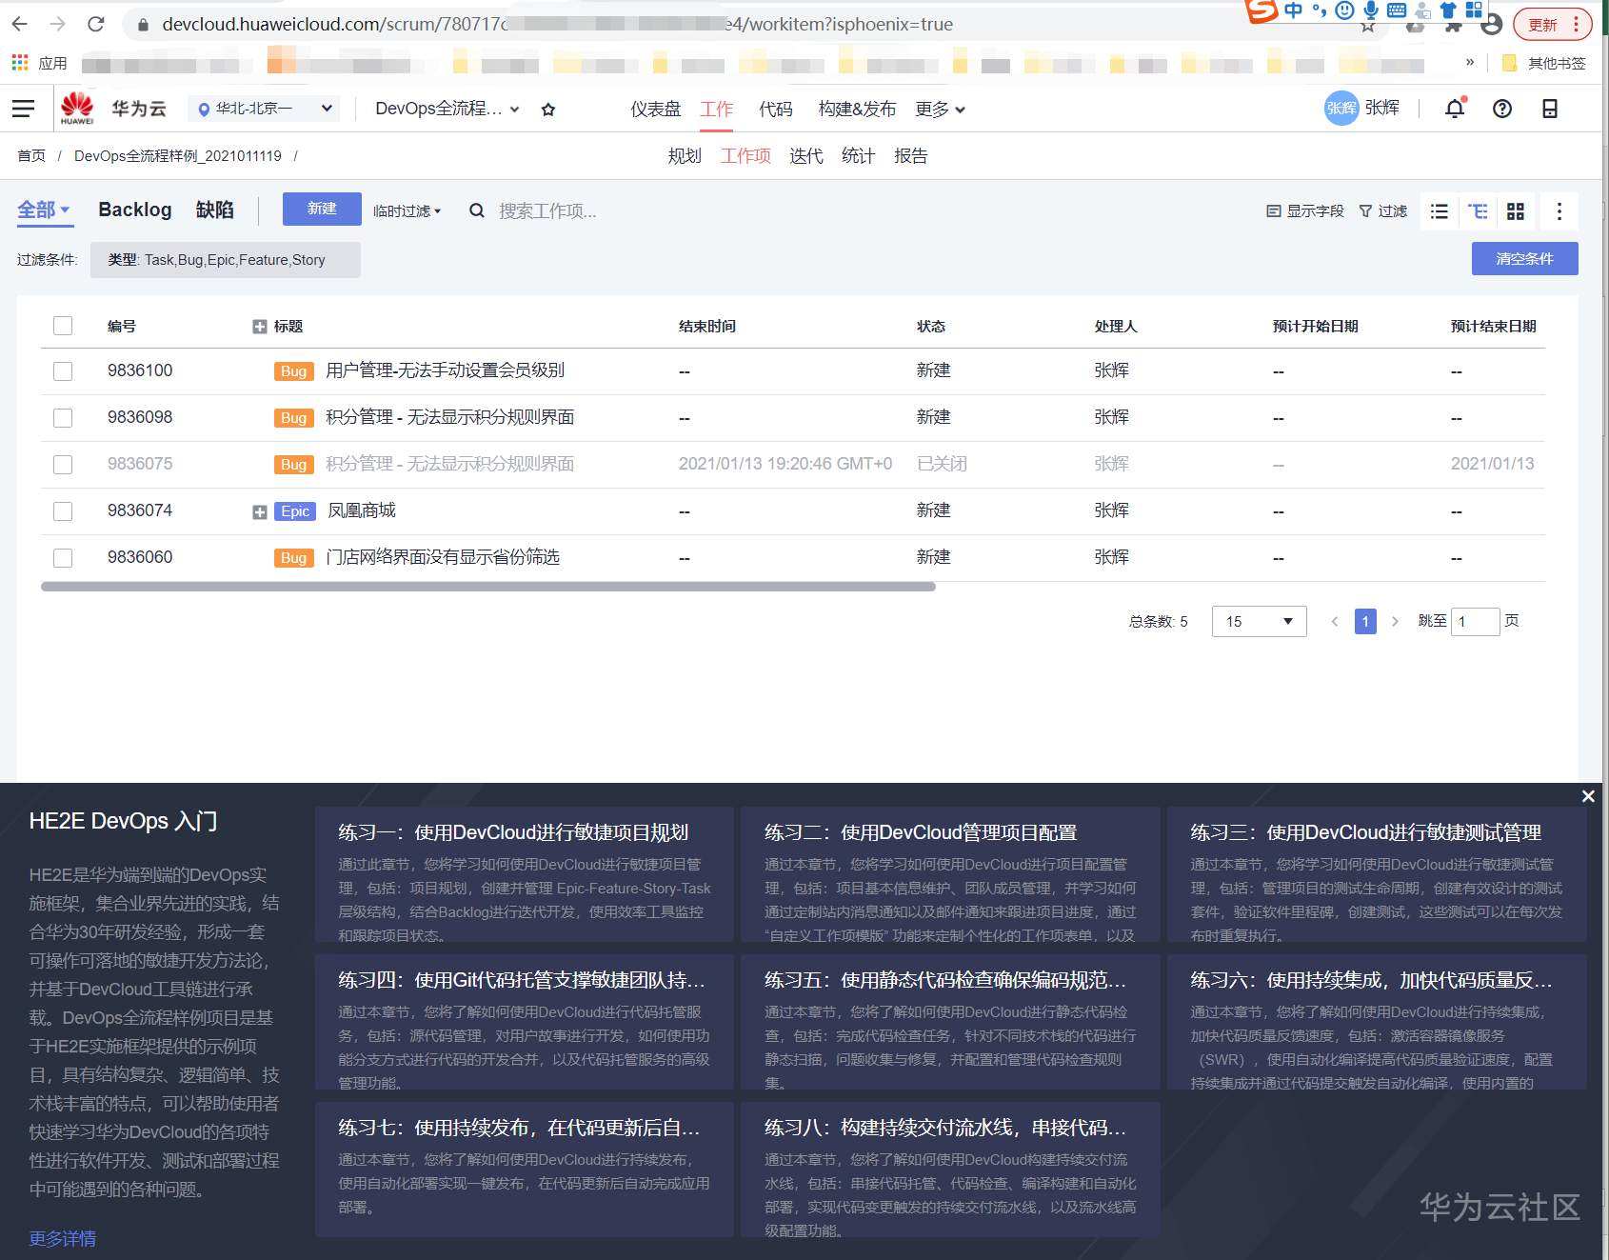
Task: Open Sogou emoji panel
Action: [1344, 10]
